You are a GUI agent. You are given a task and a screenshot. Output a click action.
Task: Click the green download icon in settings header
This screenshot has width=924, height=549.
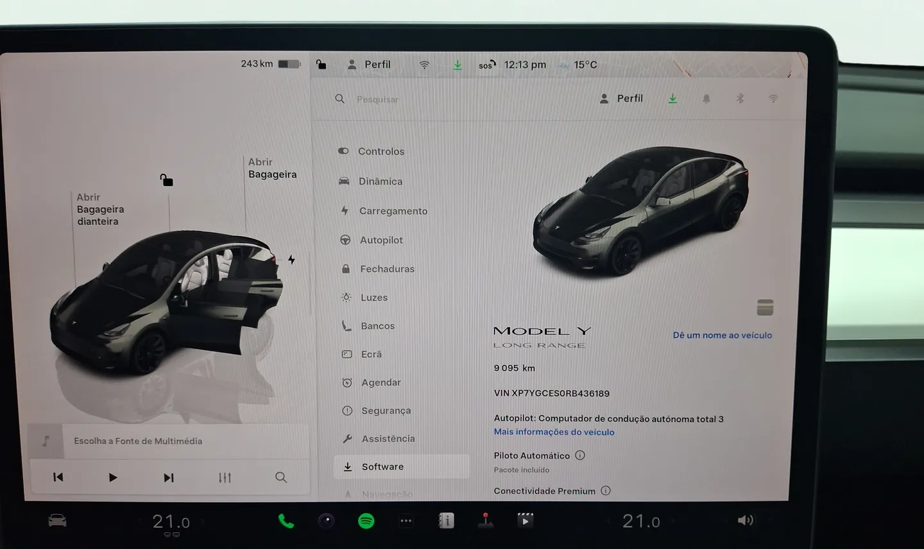click(672, 99)
